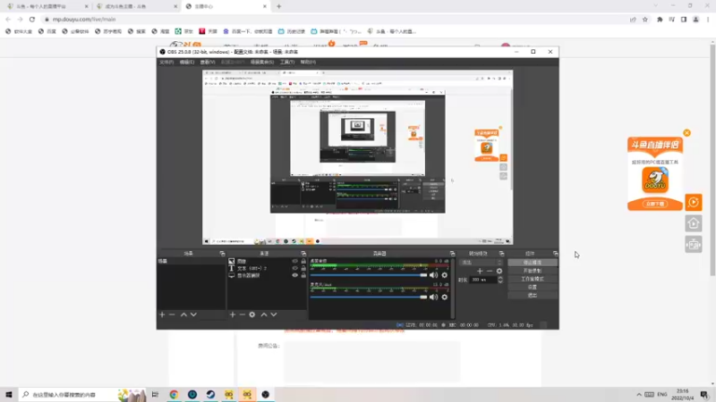
Task: Toggle the lock on the 文本 (GDI+) 2 source
Action: [x=303, y=269]
